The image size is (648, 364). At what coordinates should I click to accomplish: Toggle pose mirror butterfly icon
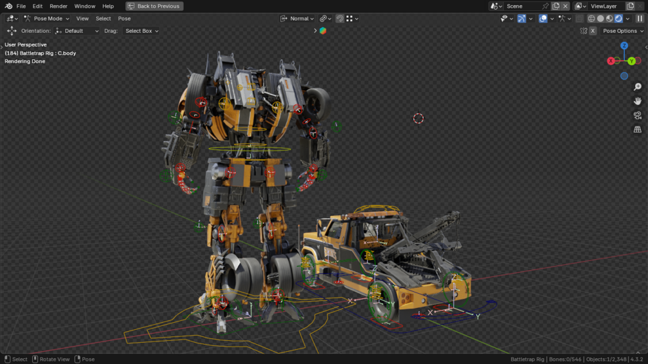(x=584, y=31)
